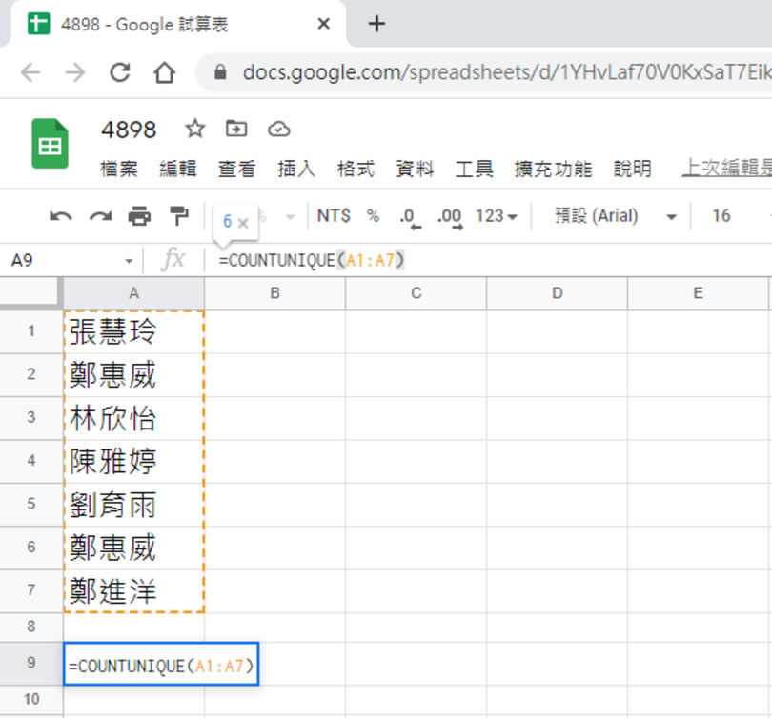Click cell A2 with 鄭惠威
Screen dimensions: 772x718
(134, 375)
